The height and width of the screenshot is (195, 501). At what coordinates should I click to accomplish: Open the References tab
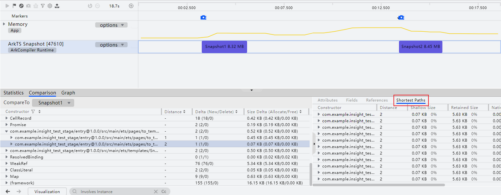[x=377, y=100]
